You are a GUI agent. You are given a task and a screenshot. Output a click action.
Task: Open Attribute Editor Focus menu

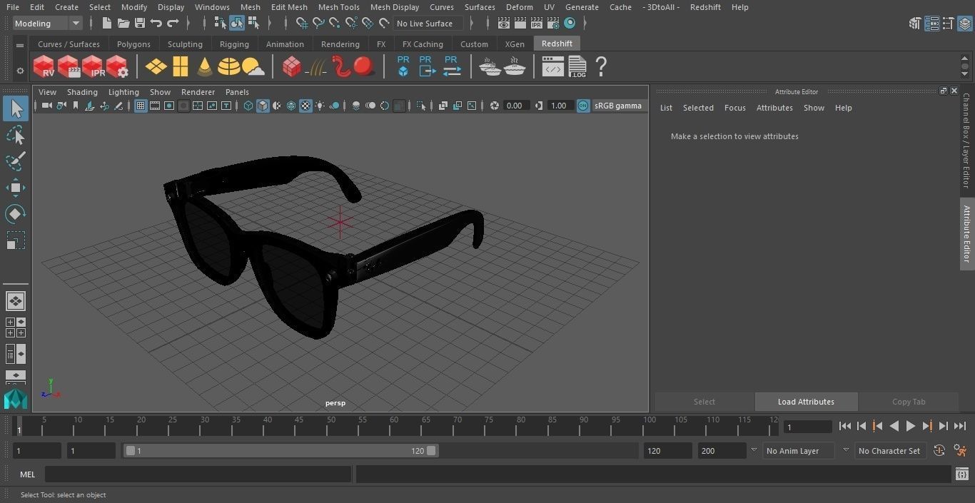pos(734,108)
